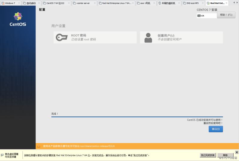Open the 自动启动 tab

(31, 3)
